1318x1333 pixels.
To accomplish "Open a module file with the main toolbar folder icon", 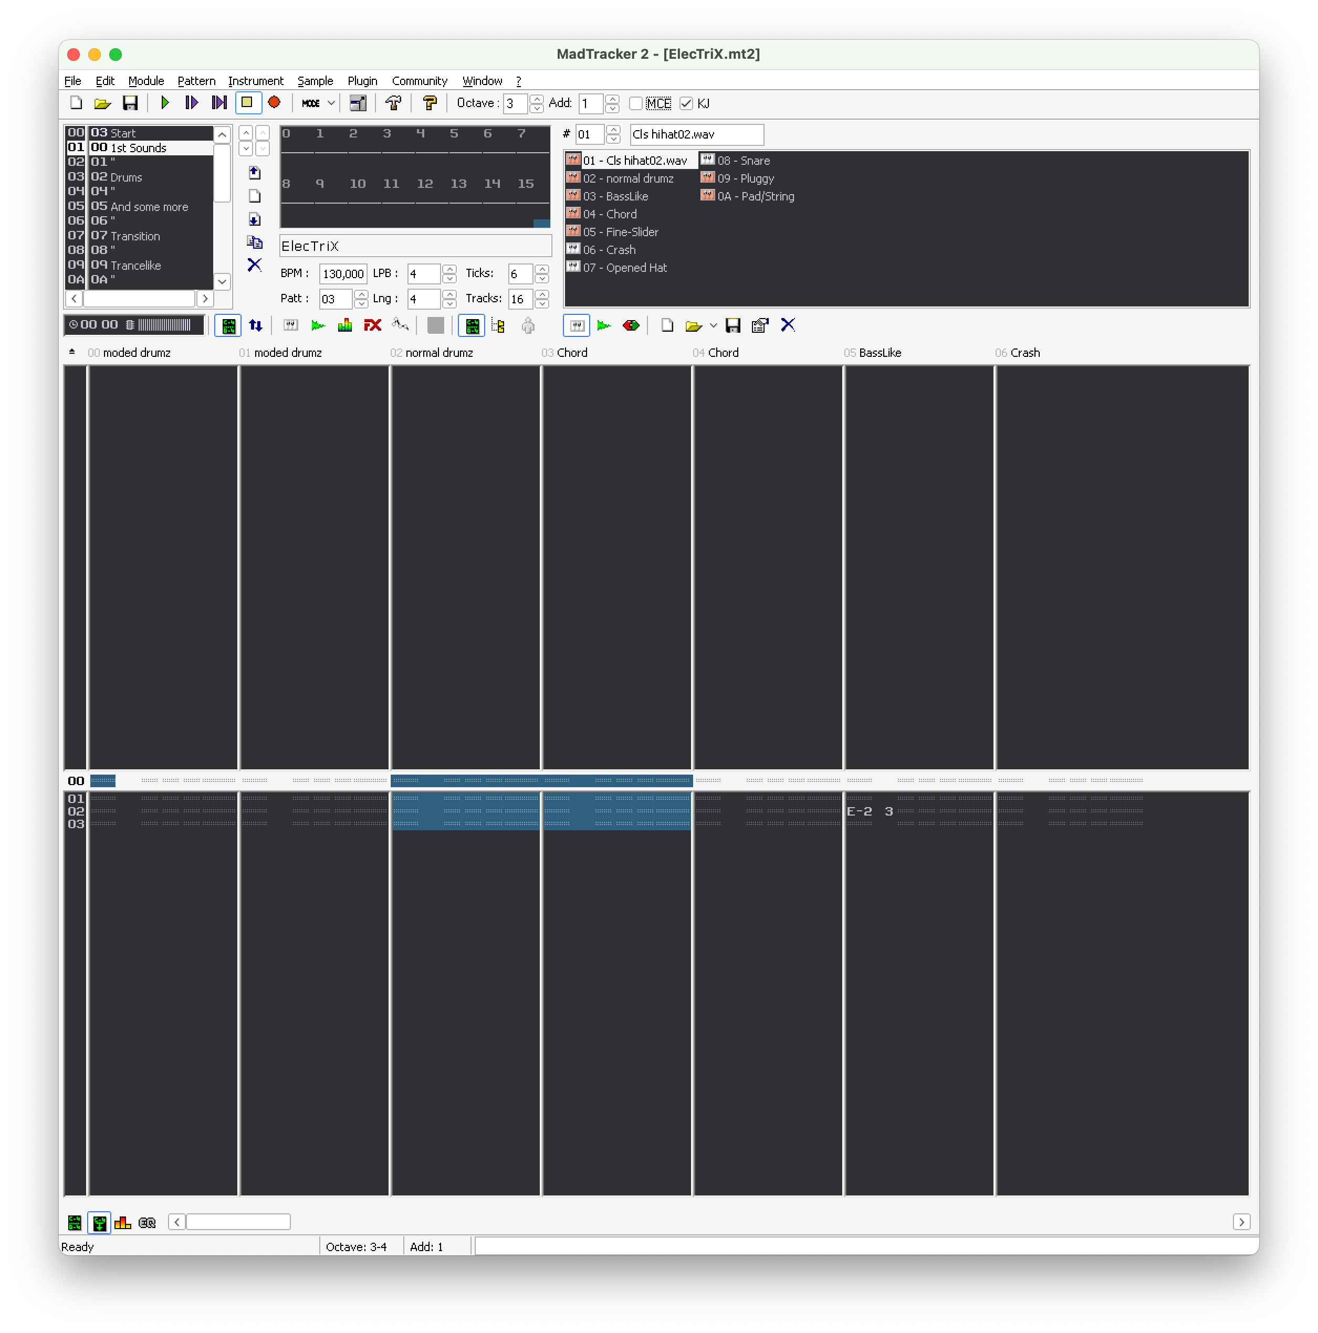I will [102, 103].
